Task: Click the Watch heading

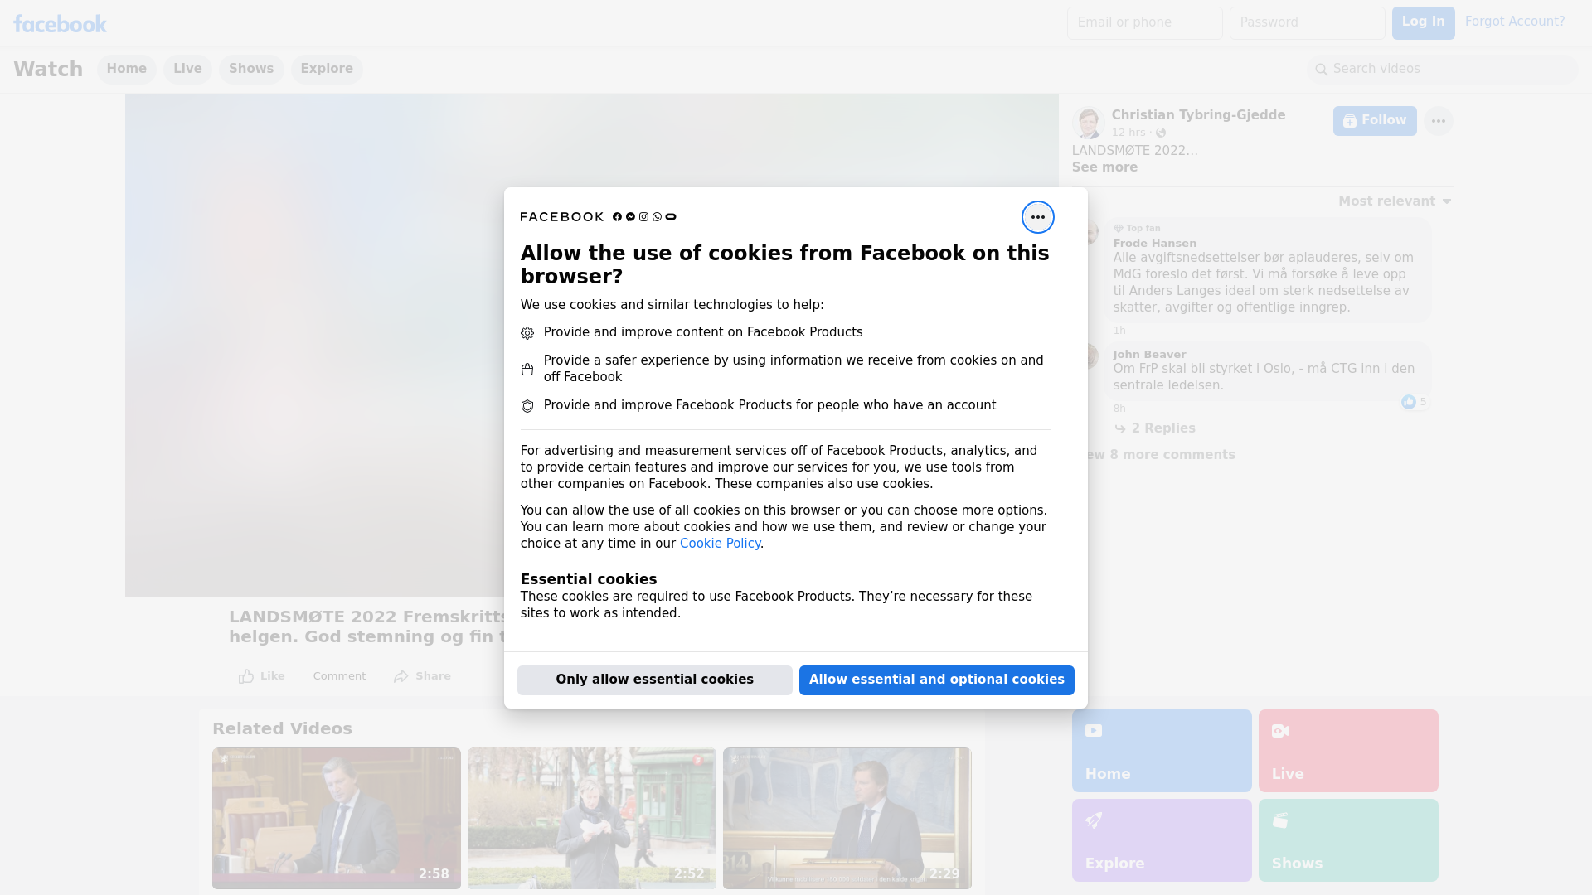Action: (48, 70)
